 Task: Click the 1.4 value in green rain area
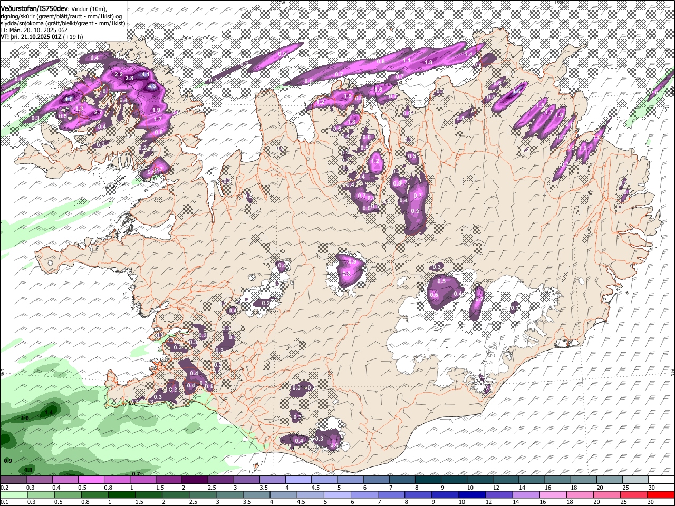click(x=49, y=412)
